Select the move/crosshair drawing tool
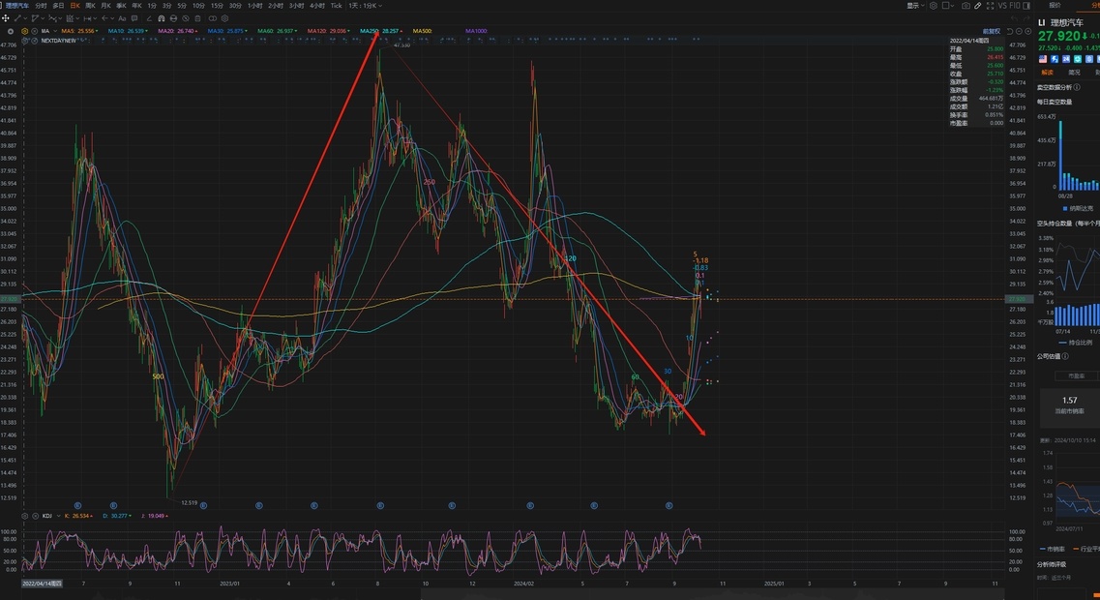This screenshot has width=1100, height=600. point(6,18)
